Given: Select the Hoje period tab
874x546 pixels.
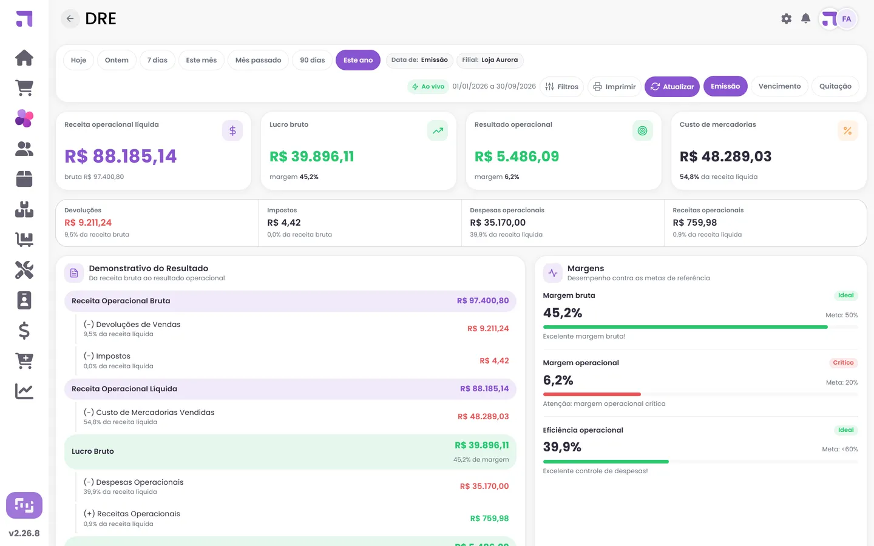Looking at the screenshot, I should pyautogui.click(x=78, y=60).
